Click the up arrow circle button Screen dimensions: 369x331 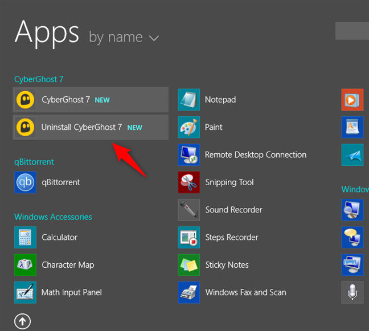(x=22, y=321)
